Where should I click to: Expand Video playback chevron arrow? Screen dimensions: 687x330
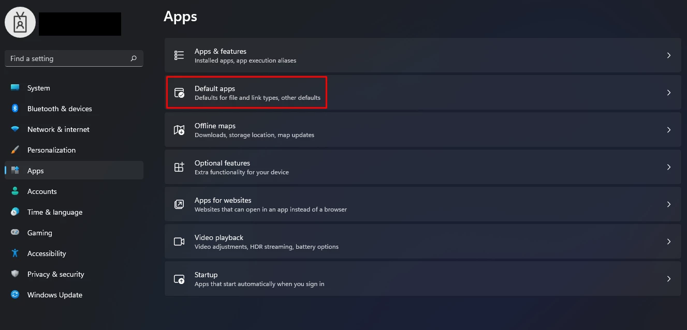coord(669,242)
